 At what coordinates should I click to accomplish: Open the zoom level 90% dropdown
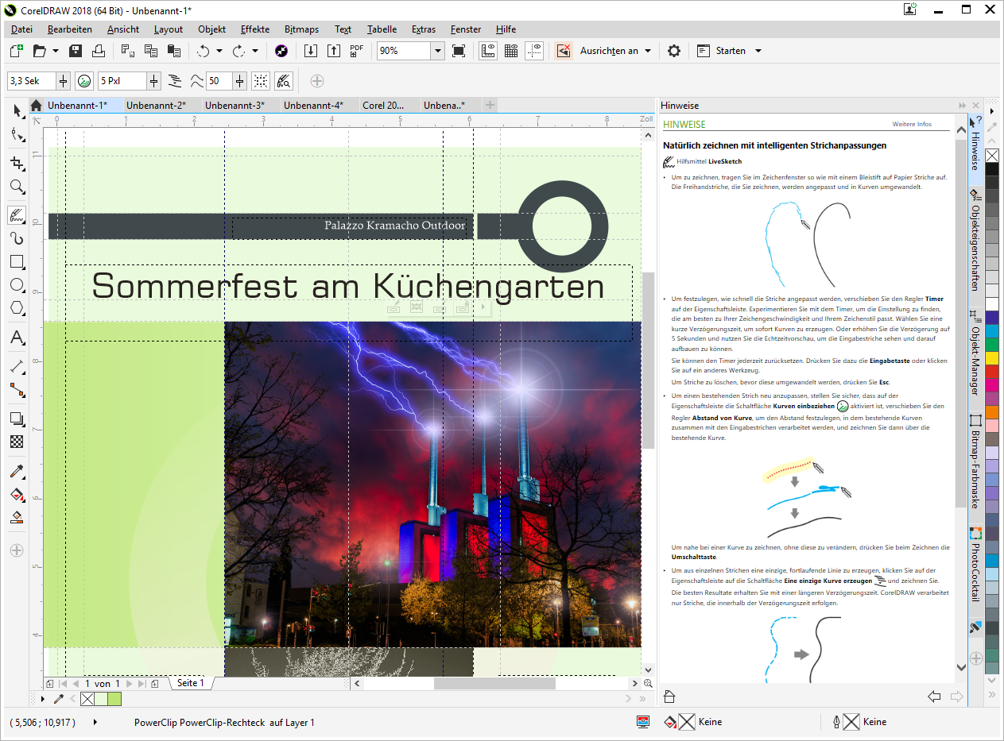point(437,51)
